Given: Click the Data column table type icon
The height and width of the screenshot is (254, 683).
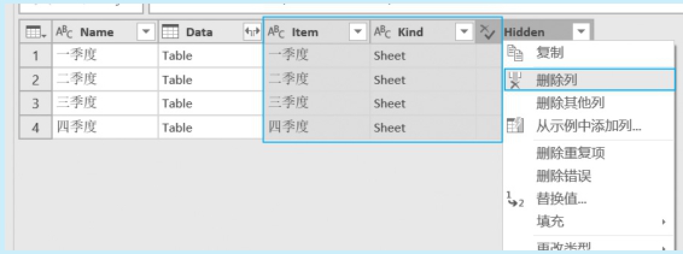Looking at the screenshot, I should [x=171, y=33].
